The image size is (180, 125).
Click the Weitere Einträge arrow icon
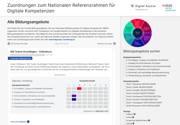point(115,44)
